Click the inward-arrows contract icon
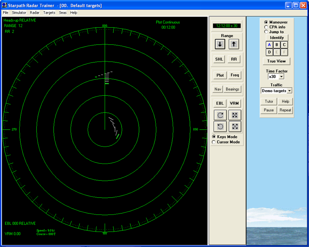Screen dimensions: 309x247 click(x=235, y=115)
